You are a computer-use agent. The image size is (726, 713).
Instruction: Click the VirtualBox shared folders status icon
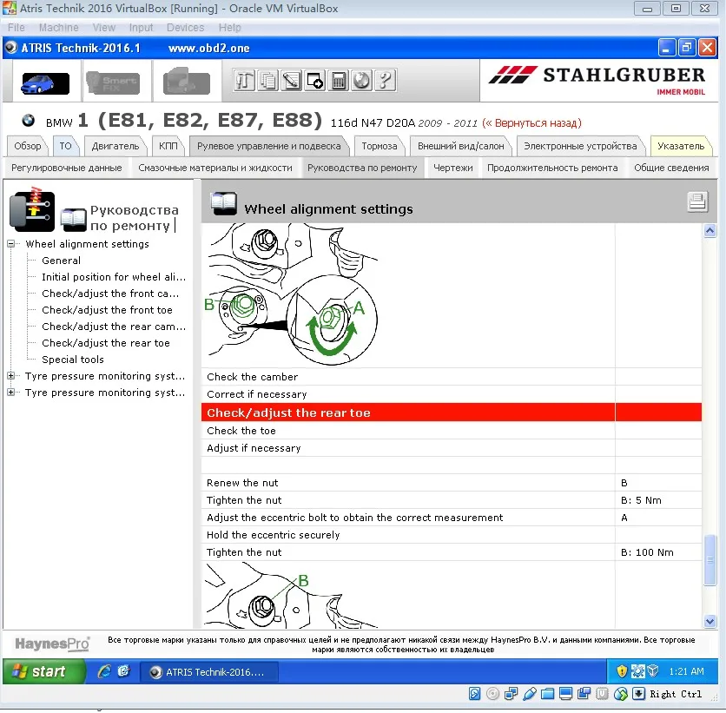(x=547, y=694)
